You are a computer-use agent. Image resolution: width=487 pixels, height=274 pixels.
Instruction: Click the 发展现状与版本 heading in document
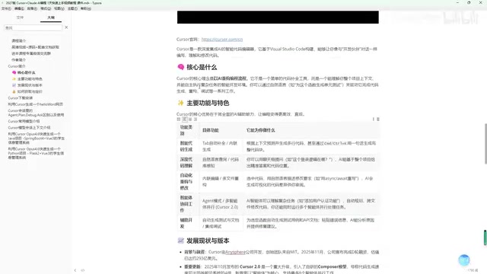pyautogui.click(x=208, y=241)
